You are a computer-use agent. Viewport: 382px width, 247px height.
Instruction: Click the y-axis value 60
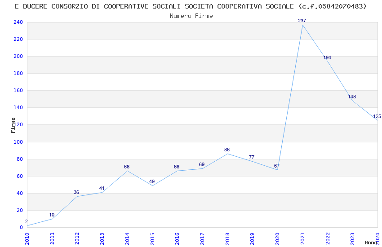click(x=20, y=176)
